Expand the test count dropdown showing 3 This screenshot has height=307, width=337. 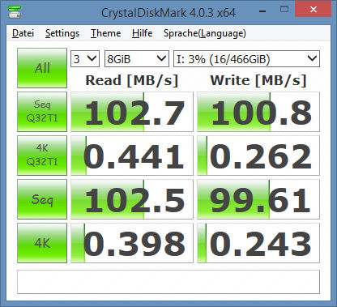(x=85, y=58)
